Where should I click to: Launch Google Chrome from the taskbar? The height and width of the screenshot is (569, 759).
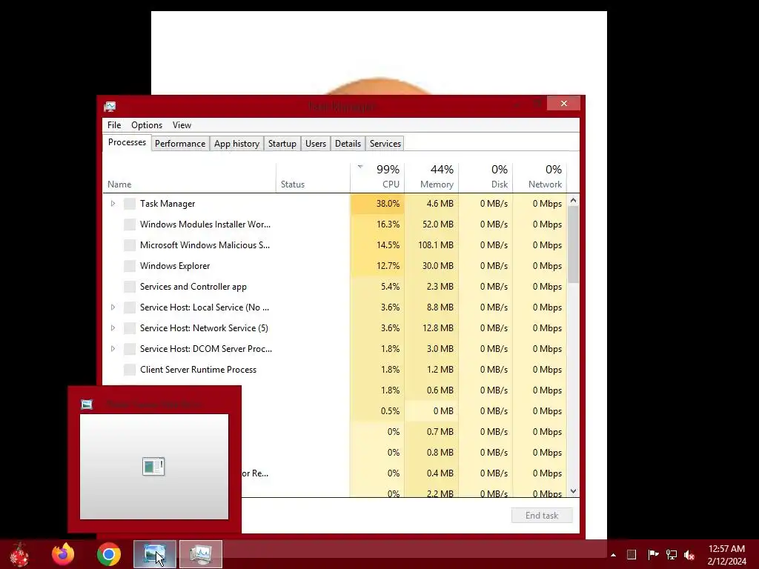tap(108, 554)
